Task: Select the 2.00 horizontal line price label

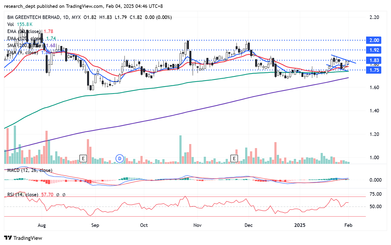Action: coord(374,40)
